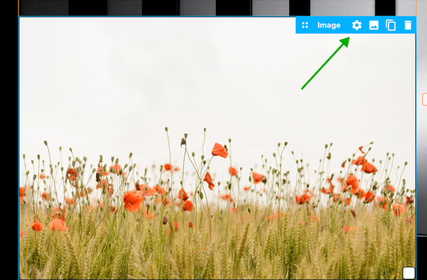427x280 pixels.
Task: Click the black margin left of image
Action: tap(9, 140)
